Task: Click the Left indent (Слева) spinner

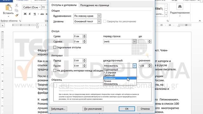Action: pyautogui.click(x=84, y=36)
